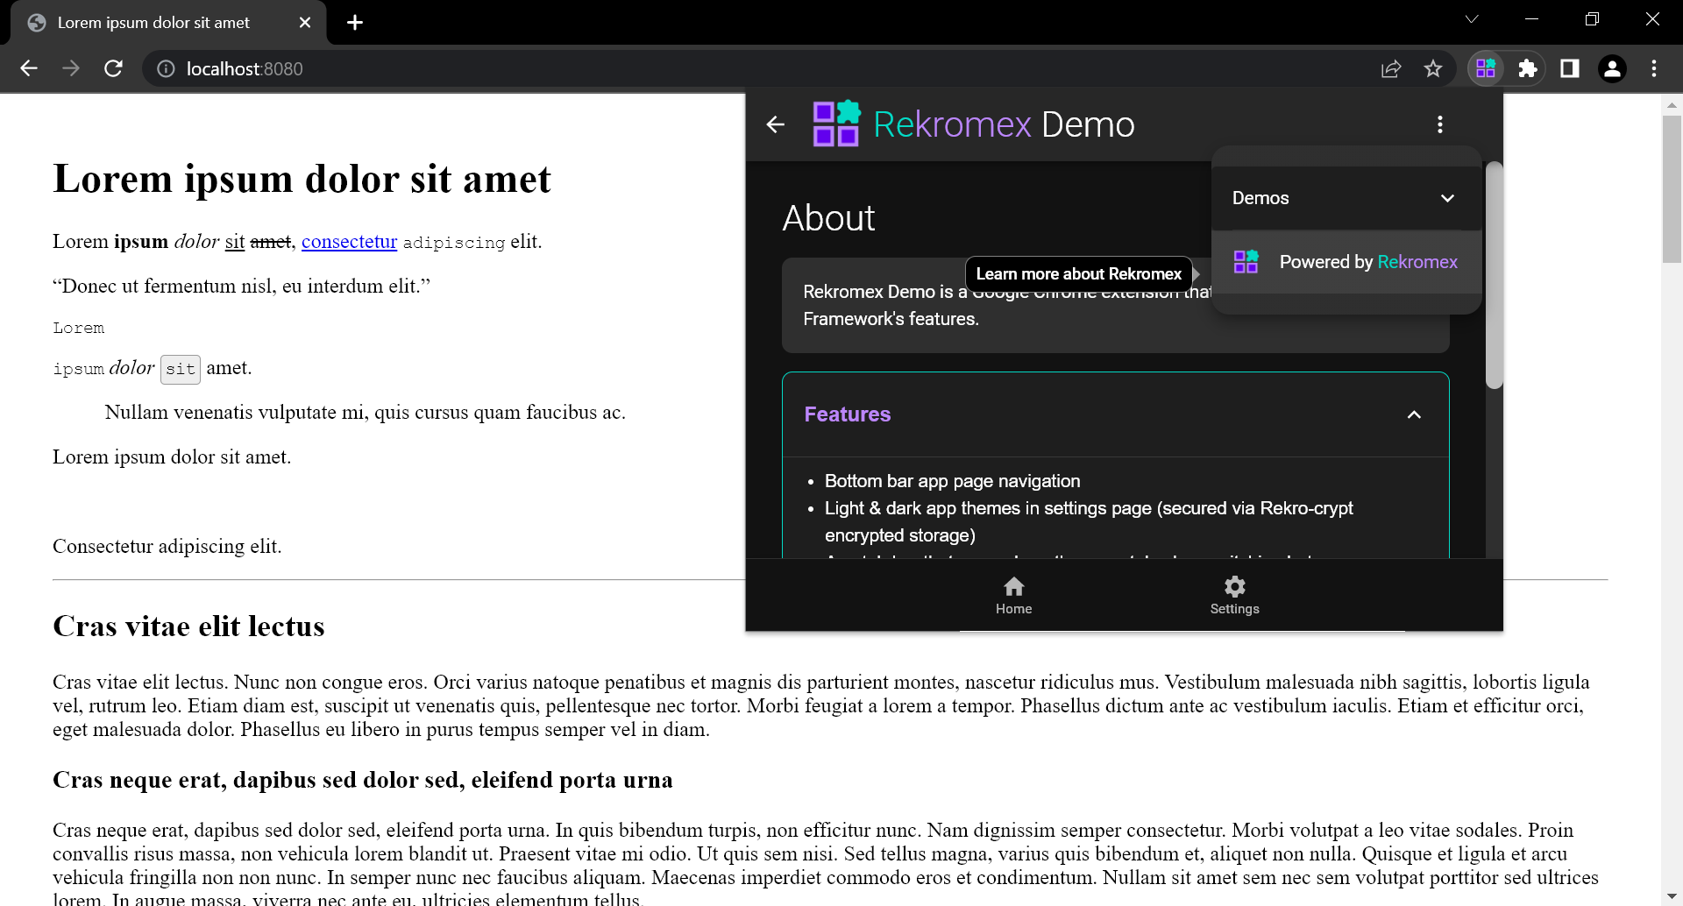Screen dimensions: 1683x906
Task: Select the Lorem ipsum browser tab
Action: pos(153,22)
